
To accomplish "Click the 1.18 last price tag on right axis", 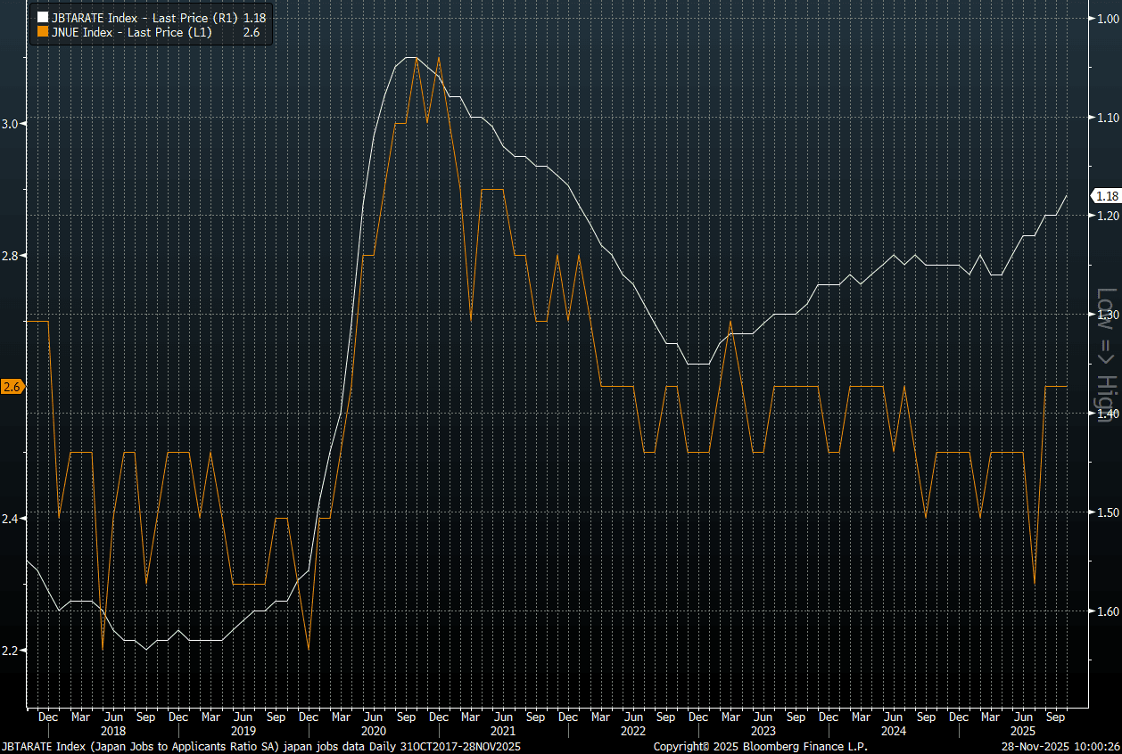I will click(x=1107, y=196).
